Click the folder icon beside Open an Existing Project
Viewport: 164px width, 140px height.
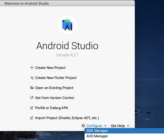tap(32, 88)
